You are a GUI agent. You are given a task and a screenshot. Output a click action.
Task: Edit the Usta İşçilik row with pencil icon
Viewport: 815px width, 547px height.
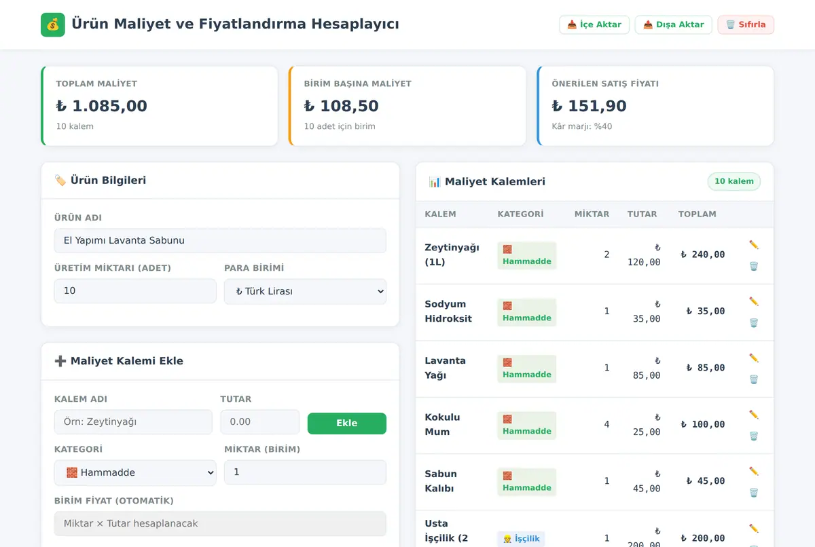coord(754,527)
